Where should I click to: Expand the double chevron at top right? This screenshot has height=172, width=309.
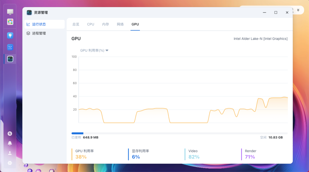(x=298, y=10)
